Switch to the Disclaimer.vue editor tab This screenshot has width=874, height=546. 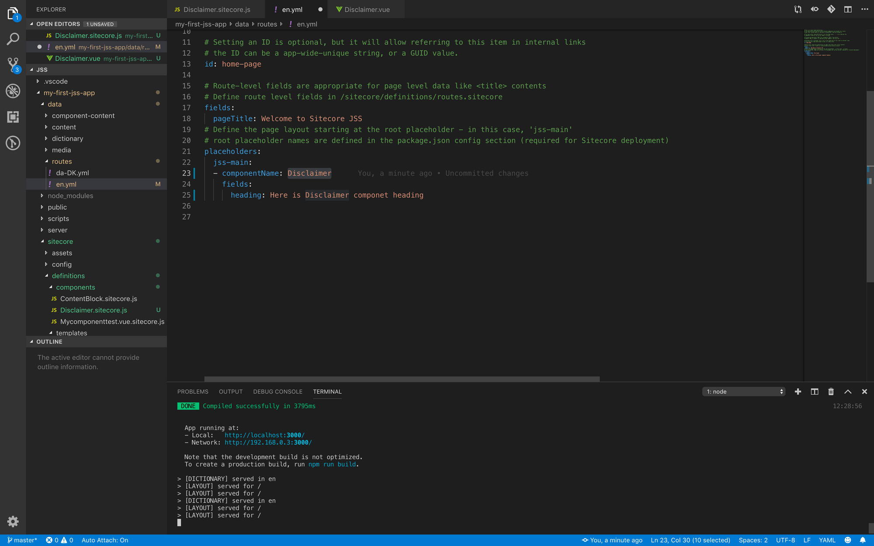click(x=366, y=9)
